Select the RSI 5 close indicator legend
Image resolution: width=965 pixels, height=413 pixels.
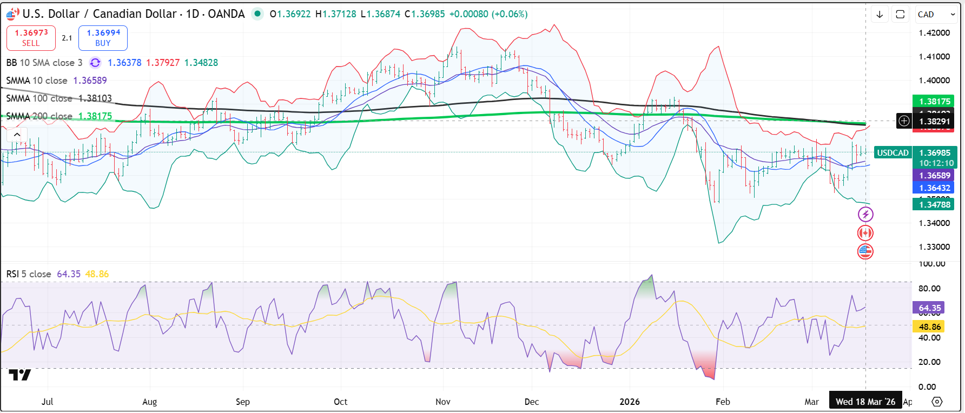coord(29,274)
